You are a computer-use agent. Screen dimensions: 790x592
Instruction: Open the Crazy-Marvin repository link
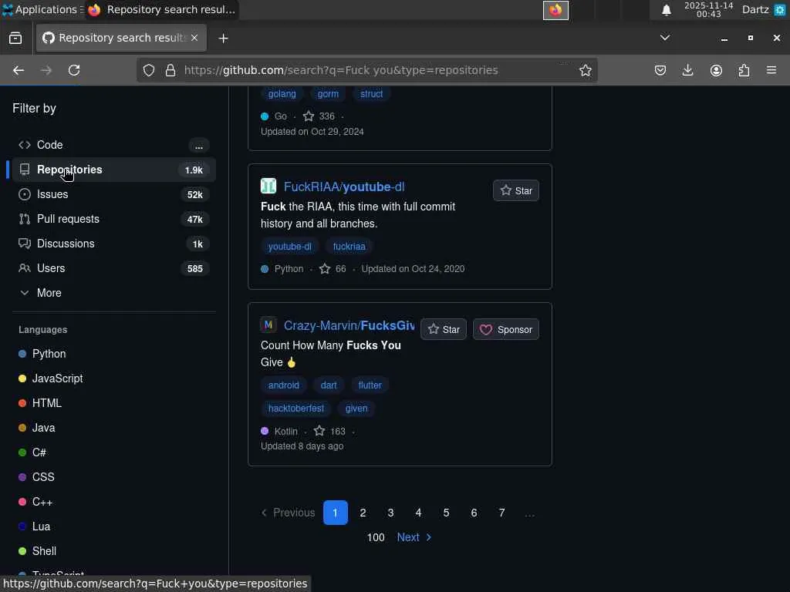(x=349, y=326)
